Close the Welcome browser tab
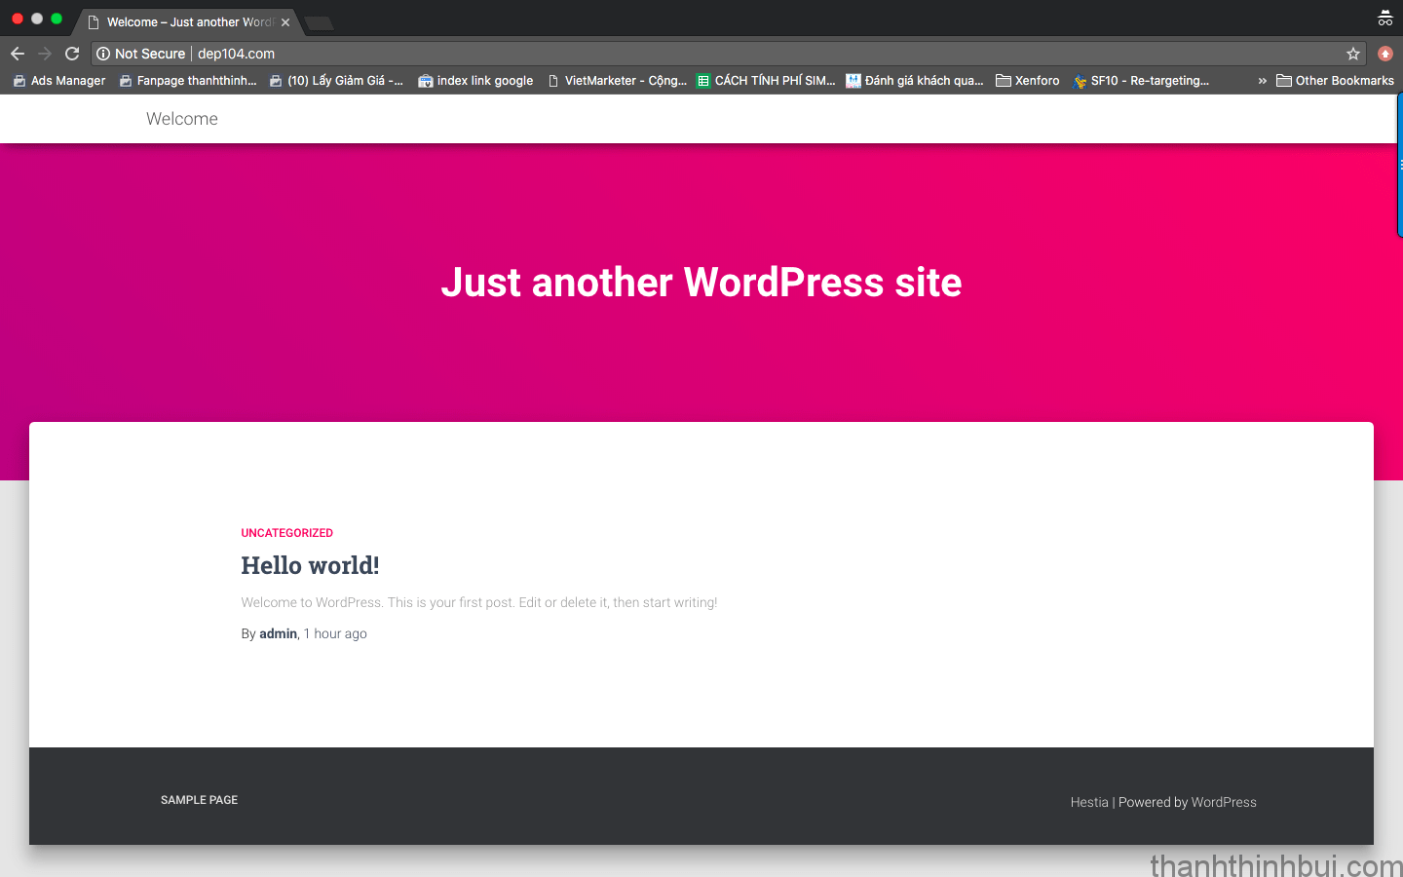This screenshot has width=1403, height=877. pos(285,22)
